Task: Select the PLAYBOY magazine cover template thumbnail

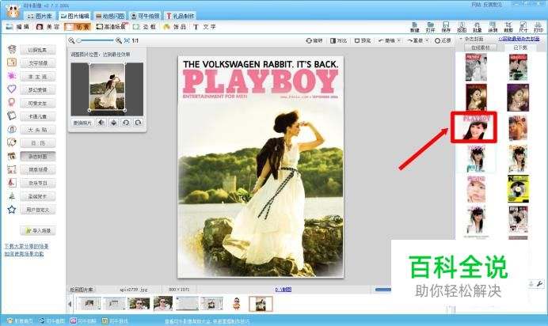Action: click(x=474, y=127)
